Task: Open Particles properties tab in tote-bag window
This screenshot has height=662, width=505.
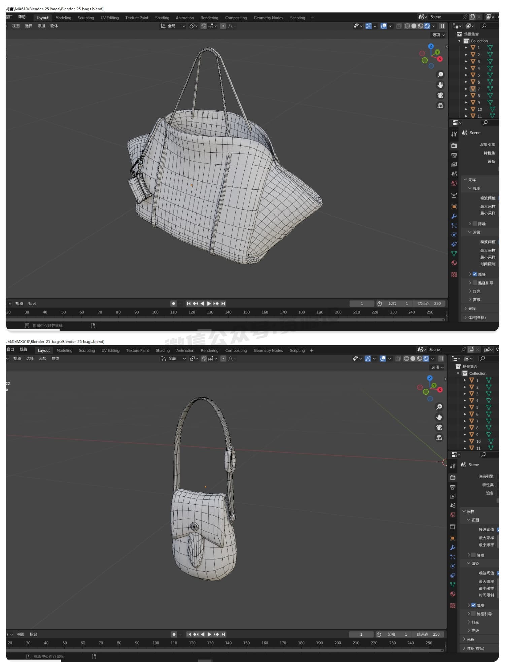Action: (x=454, y=226)
